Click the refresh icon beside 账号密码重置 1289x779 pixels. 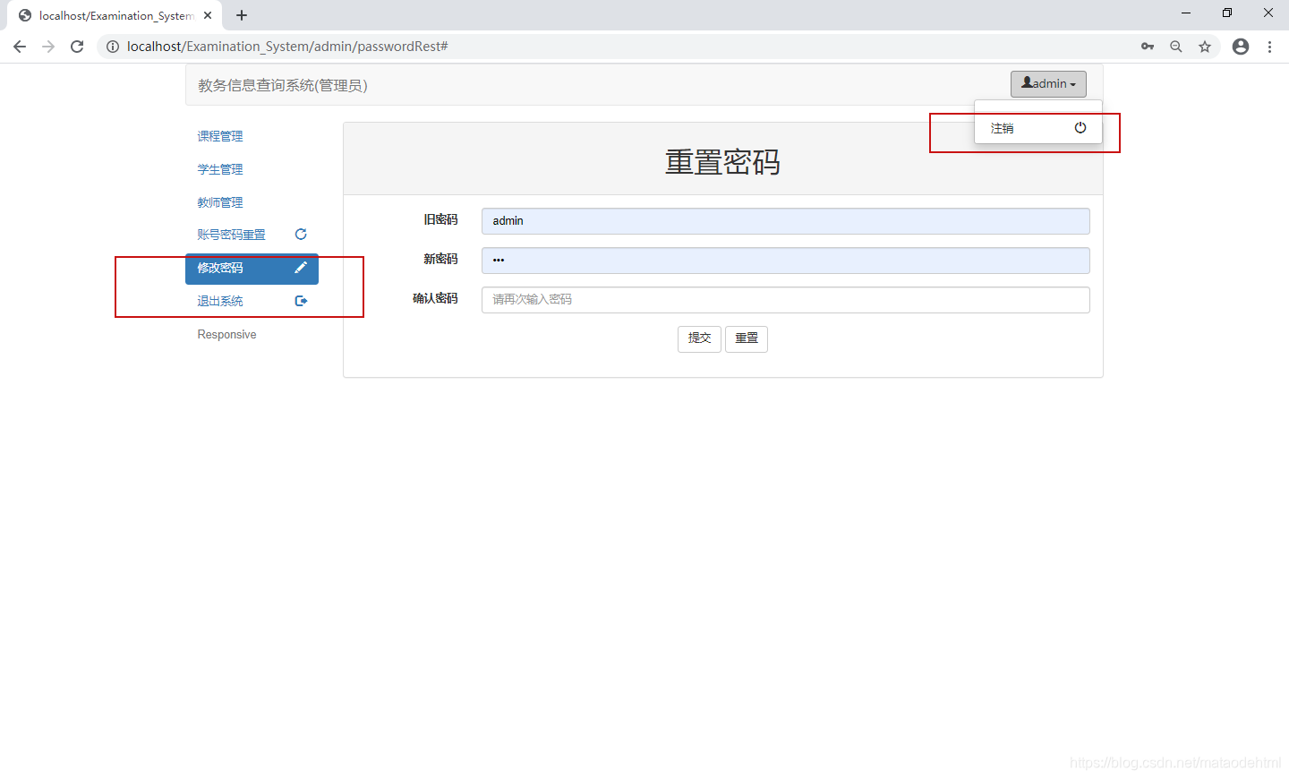[x=301, y=235]
